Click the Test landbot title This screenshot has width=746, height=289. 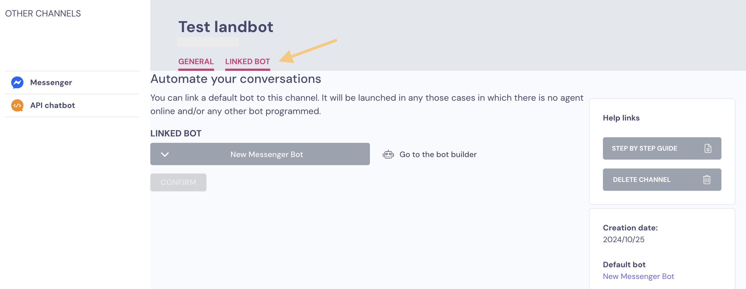click(225, 27)
